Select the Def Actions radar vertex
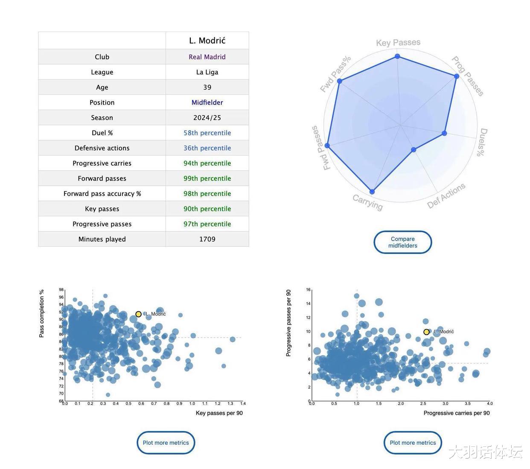The image size is (530, 469). click(x=414, y=150)
